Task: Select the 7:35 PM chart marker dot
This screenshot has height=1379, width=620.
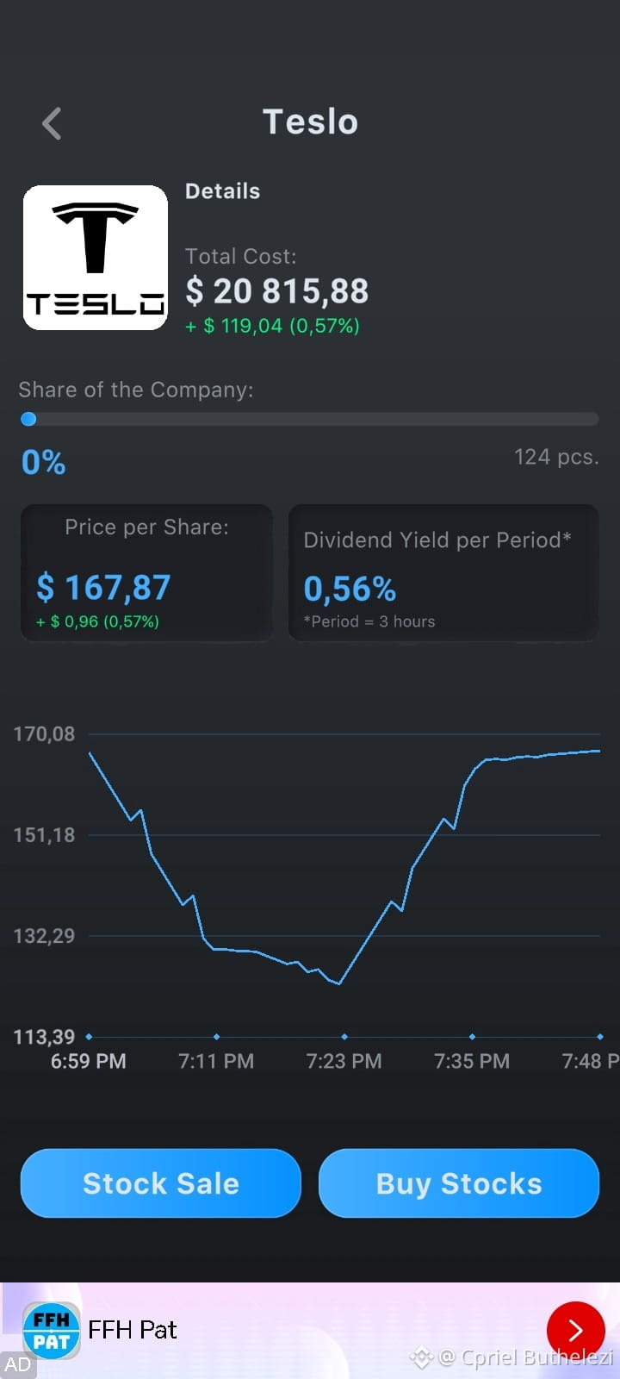Action: 472,1037
